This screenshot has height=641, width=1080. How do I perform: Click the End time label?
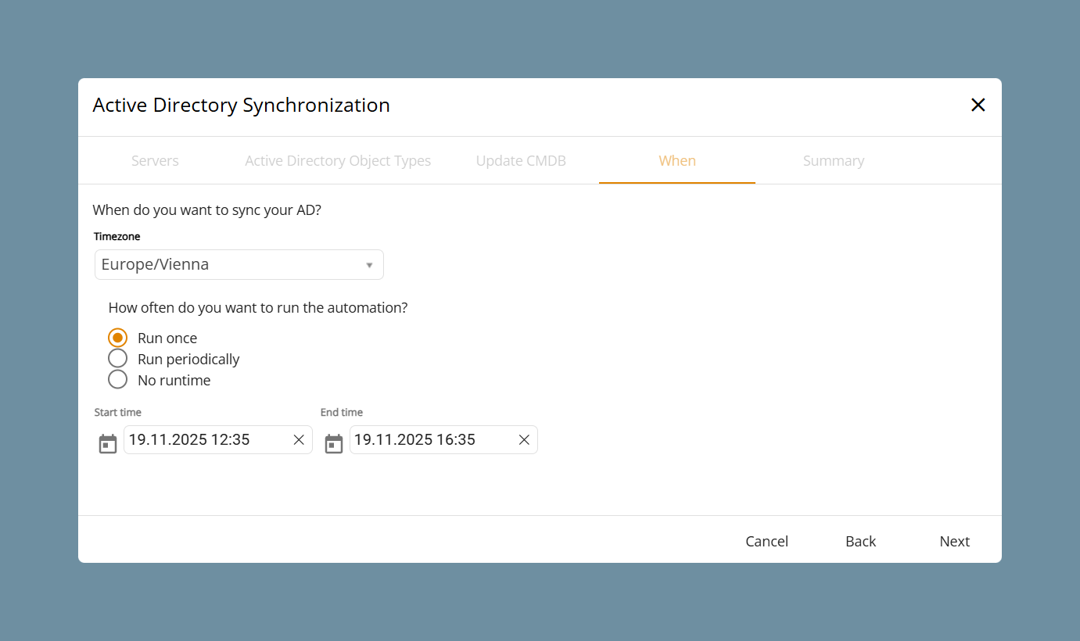click(x=342, y=412)
